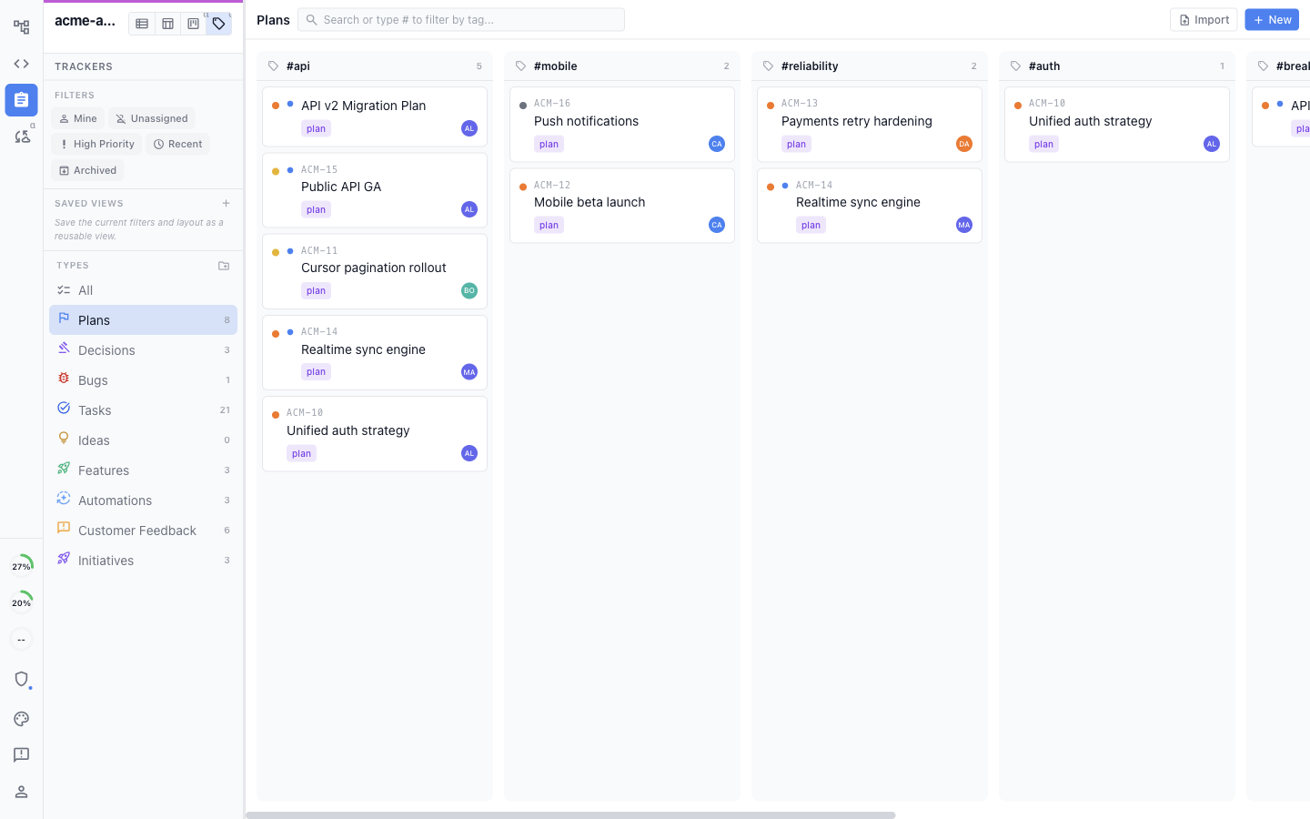The height and width of the screenshot is (819, 1310).
Task: Select the Automations type
Action: [143, 500]
